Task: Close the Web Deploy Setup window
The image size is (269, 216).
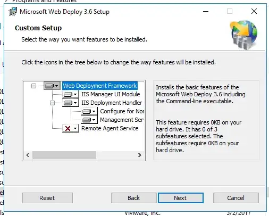Action: [254, 11]
